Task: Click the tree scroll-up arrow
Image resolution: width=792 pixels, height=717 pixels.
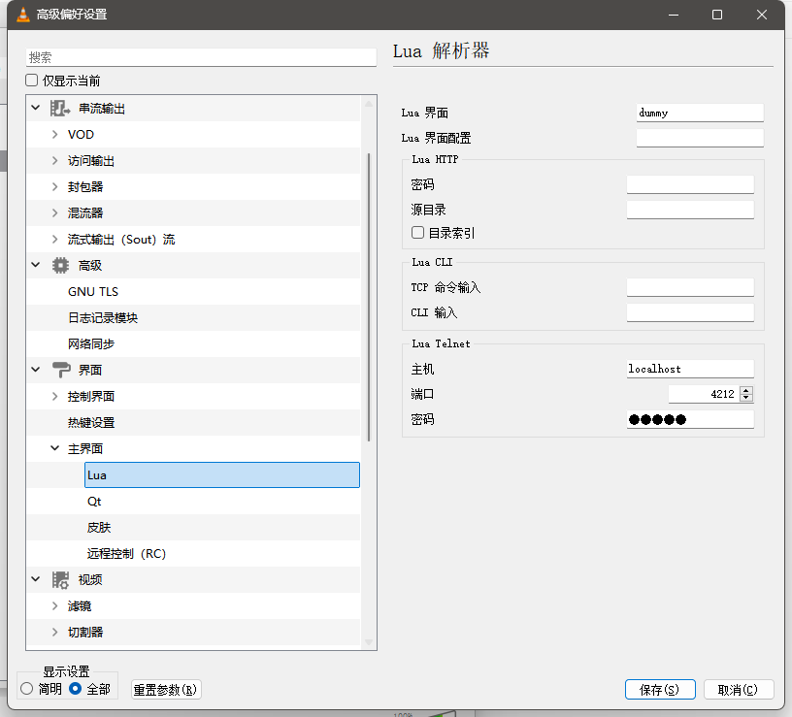Action: tap(369, 104)
